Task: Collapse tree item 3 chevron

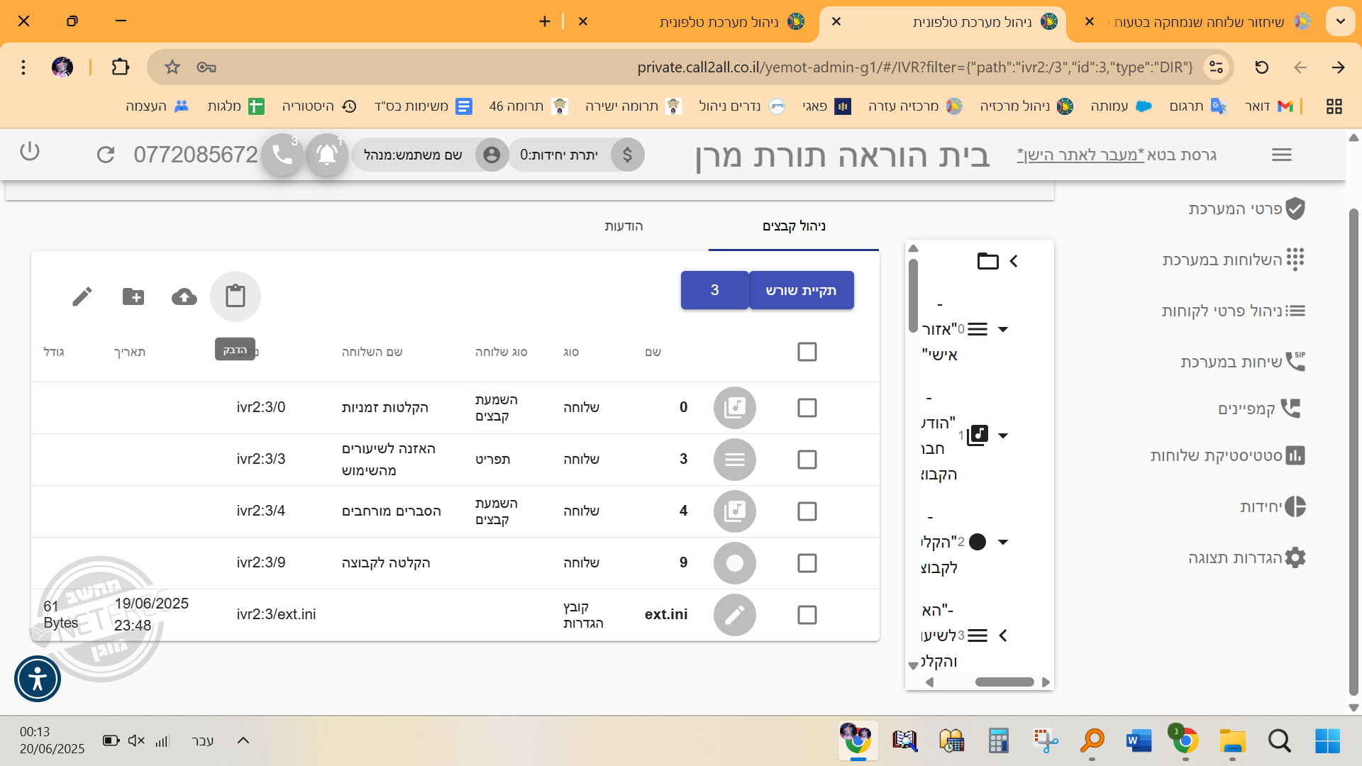Action: pyautogui.click(x=1003, y=635)
